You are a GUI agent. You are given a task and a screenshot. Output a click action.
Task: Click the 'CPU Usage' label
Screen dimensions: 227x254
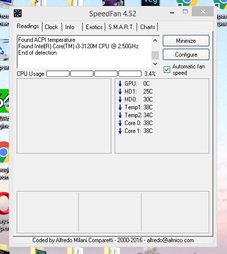pyautogui.click(x=30, y=74)
